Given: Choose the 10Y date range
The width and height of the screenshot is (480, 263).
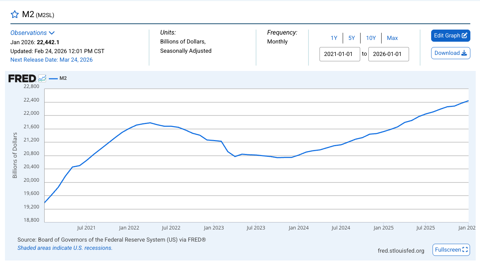Looking at the screenshot, I should pos(371,38).
